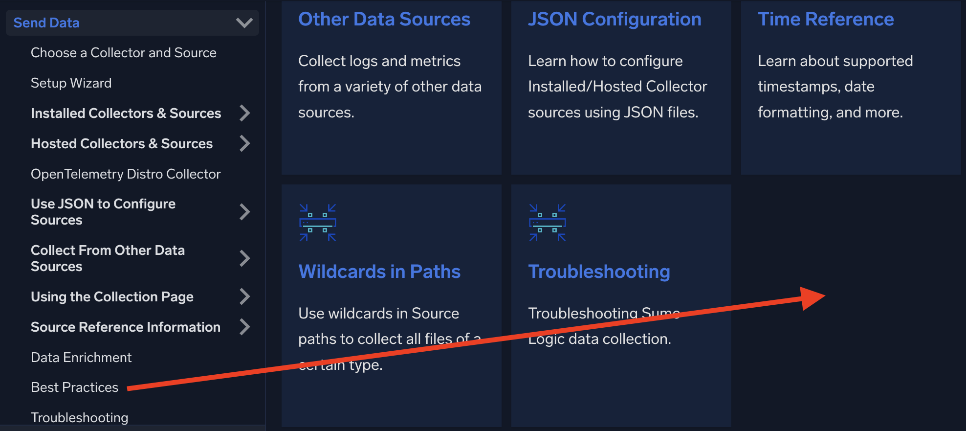The height and width of the screenshot is (431, 966).
Task: Expand Hosted Collectors & Sources
Action: (x=244, y=143)
